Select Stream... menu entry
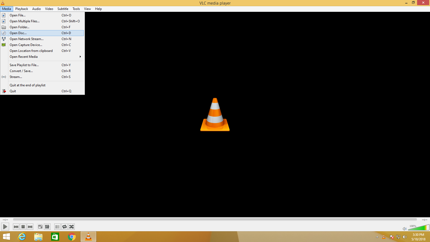Viewport: 430px width, 242px height. pyautogui.click(x=42, y=77)
